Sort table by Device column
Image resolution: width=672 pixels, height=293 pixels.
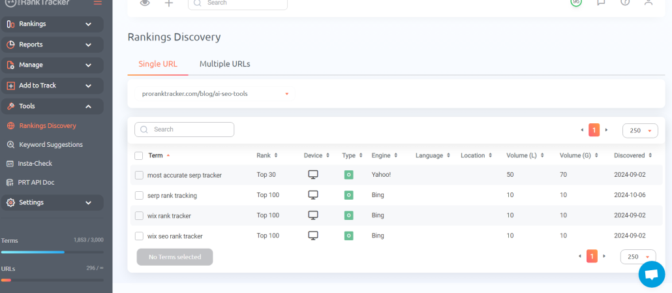[x=316, y=155]
